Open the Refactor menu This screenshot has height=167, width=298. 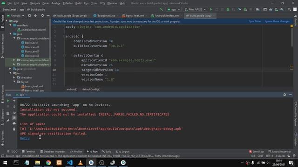pos(68,3)
